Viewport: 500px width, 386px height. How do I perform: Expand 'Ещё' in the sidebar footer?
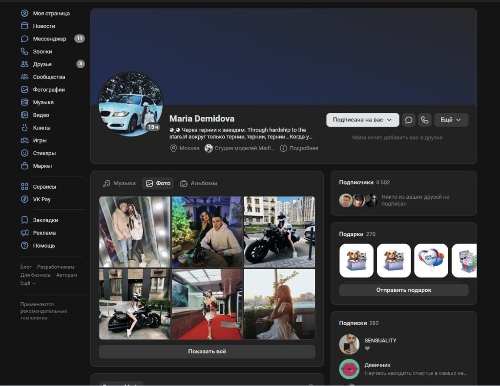(28, 283)
